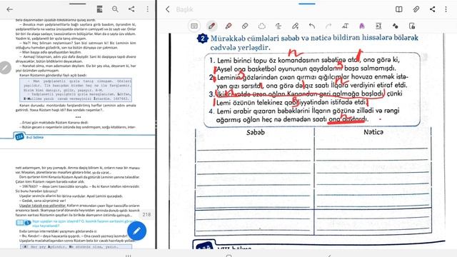Open the shape change style tool
Screen dimensions: 457x257
[x=395, y=26]
